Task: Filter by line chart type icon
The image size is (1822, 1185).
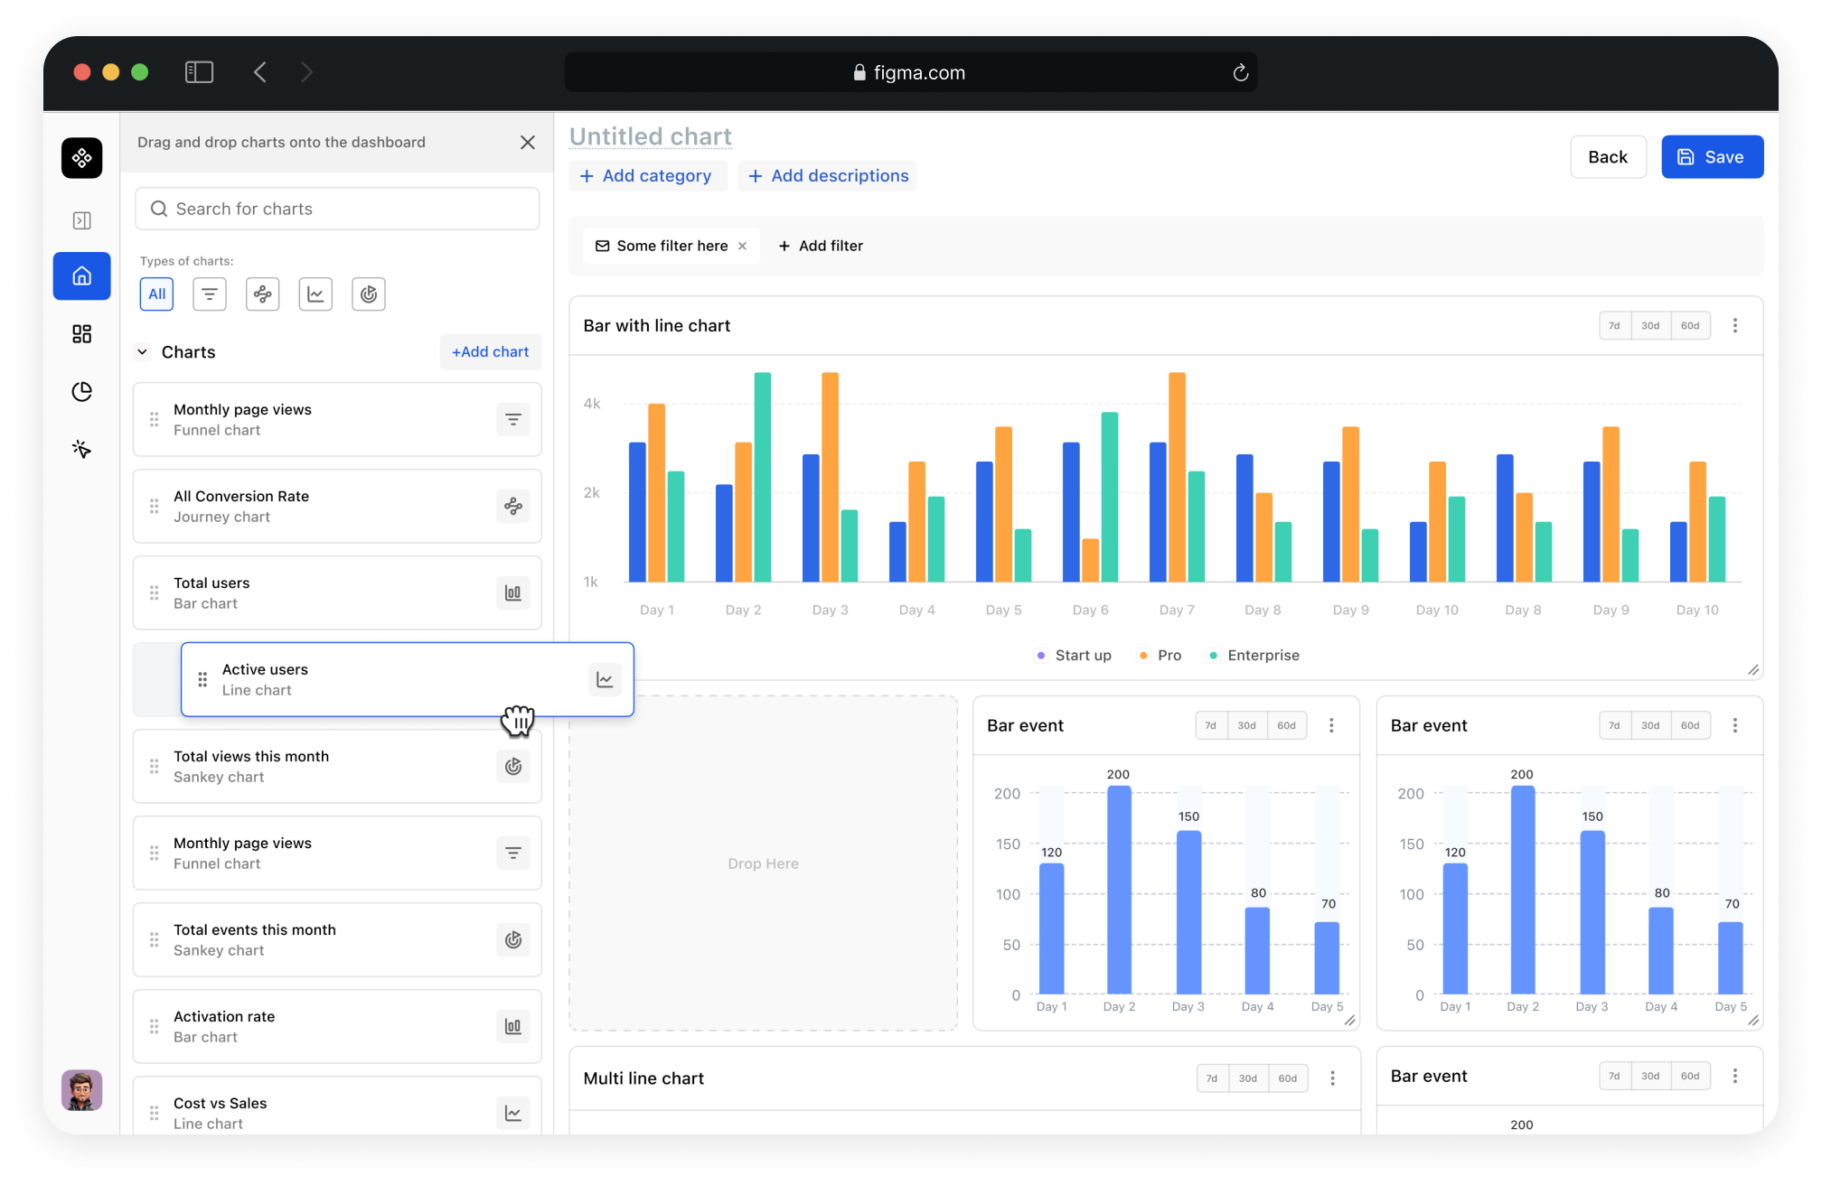Action: coord(315,294)
